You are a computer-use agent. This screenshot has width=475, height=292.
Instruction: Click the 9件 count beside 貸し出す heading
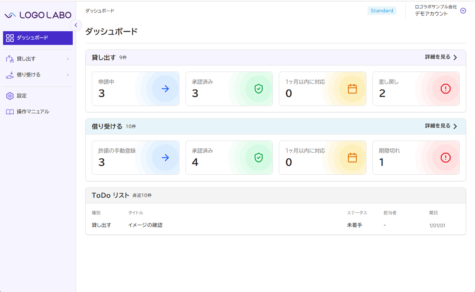pos(123,58)
